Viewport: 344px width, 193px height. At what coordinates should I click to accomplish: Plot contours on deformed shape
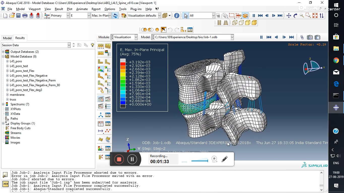click(100, 69)
